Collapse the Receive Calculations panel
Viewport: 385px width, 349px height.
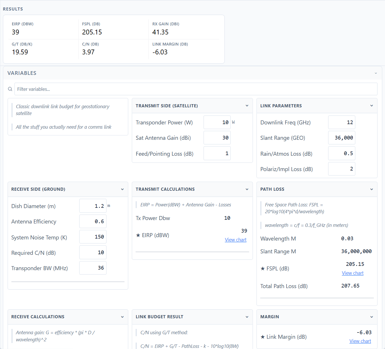[122, 317]
